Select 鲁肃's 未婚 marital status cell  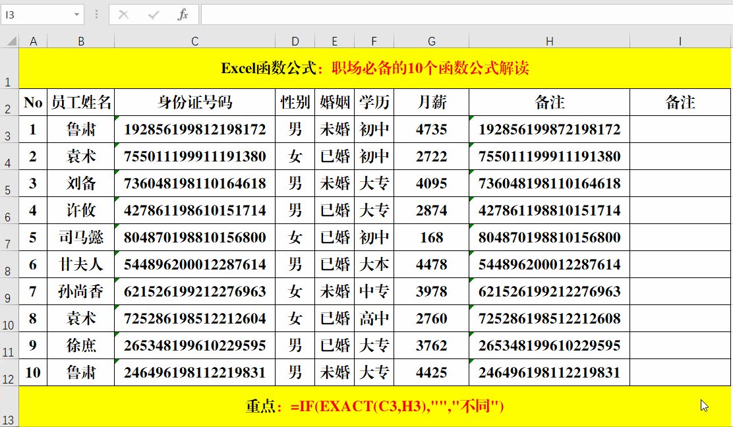[334, 129]
